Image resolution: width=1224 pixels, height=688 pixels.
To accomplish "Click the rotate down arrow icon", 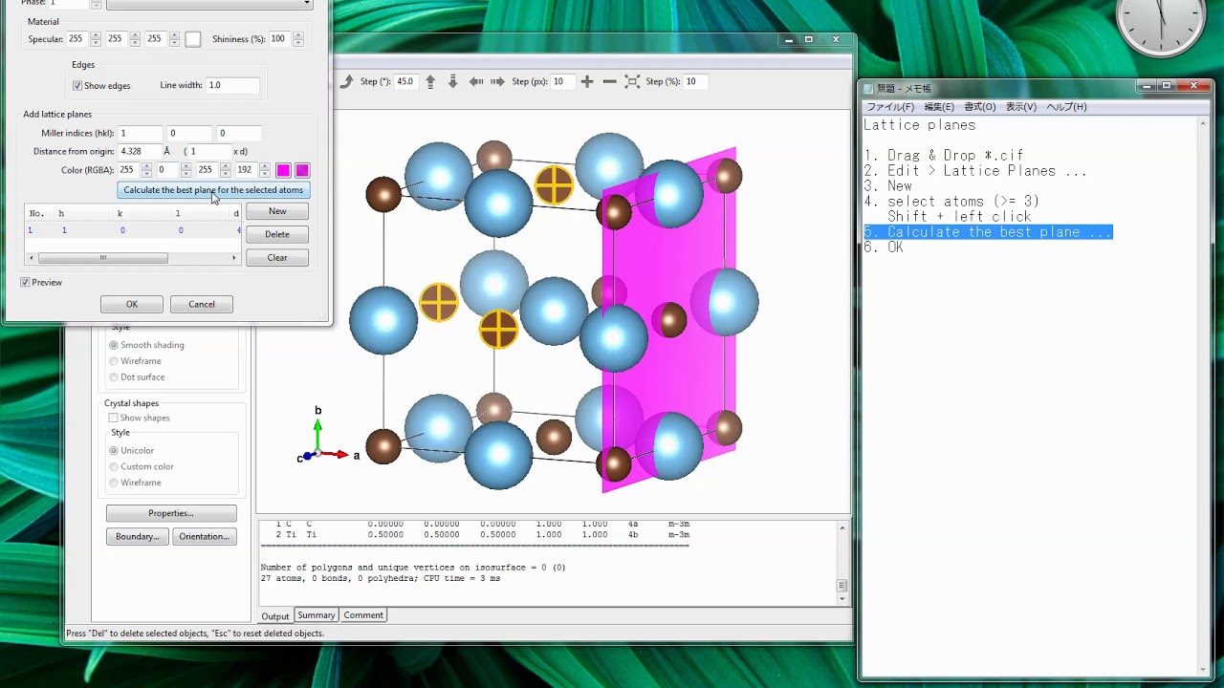I will [453, 82].
